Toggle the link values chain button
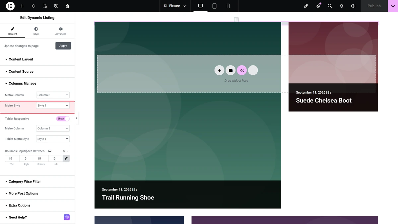The width and height of the screenshot is (398, 224). point(66,159)
